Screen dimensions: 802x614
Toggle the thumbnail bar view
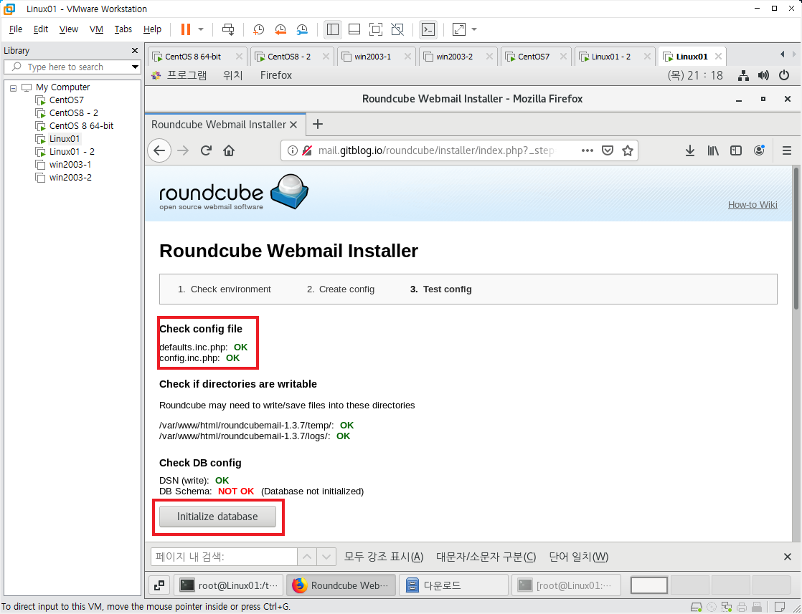coord(354,29)
